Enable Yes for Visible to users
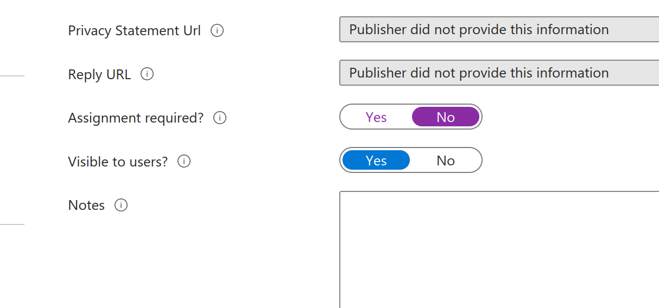This screenshot has height=308, width=659. (376, 161)
